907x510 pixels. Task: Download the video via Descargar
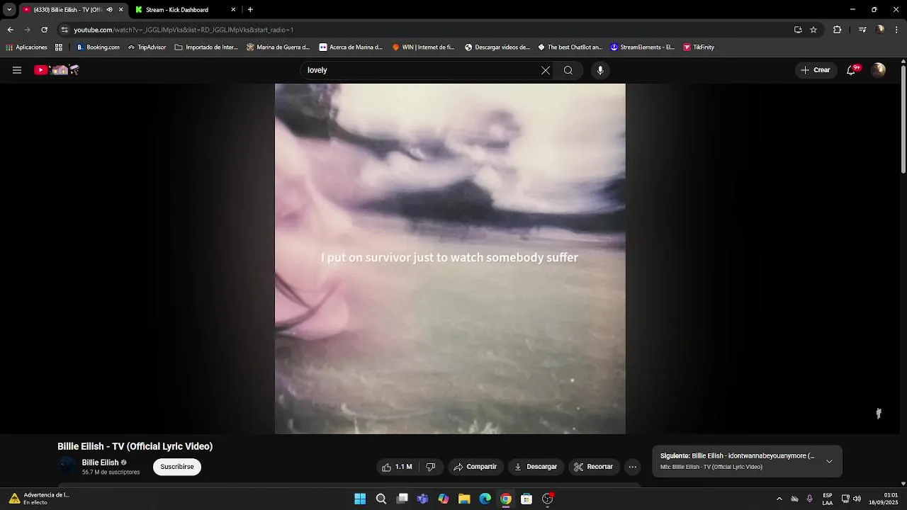(536, 467)
